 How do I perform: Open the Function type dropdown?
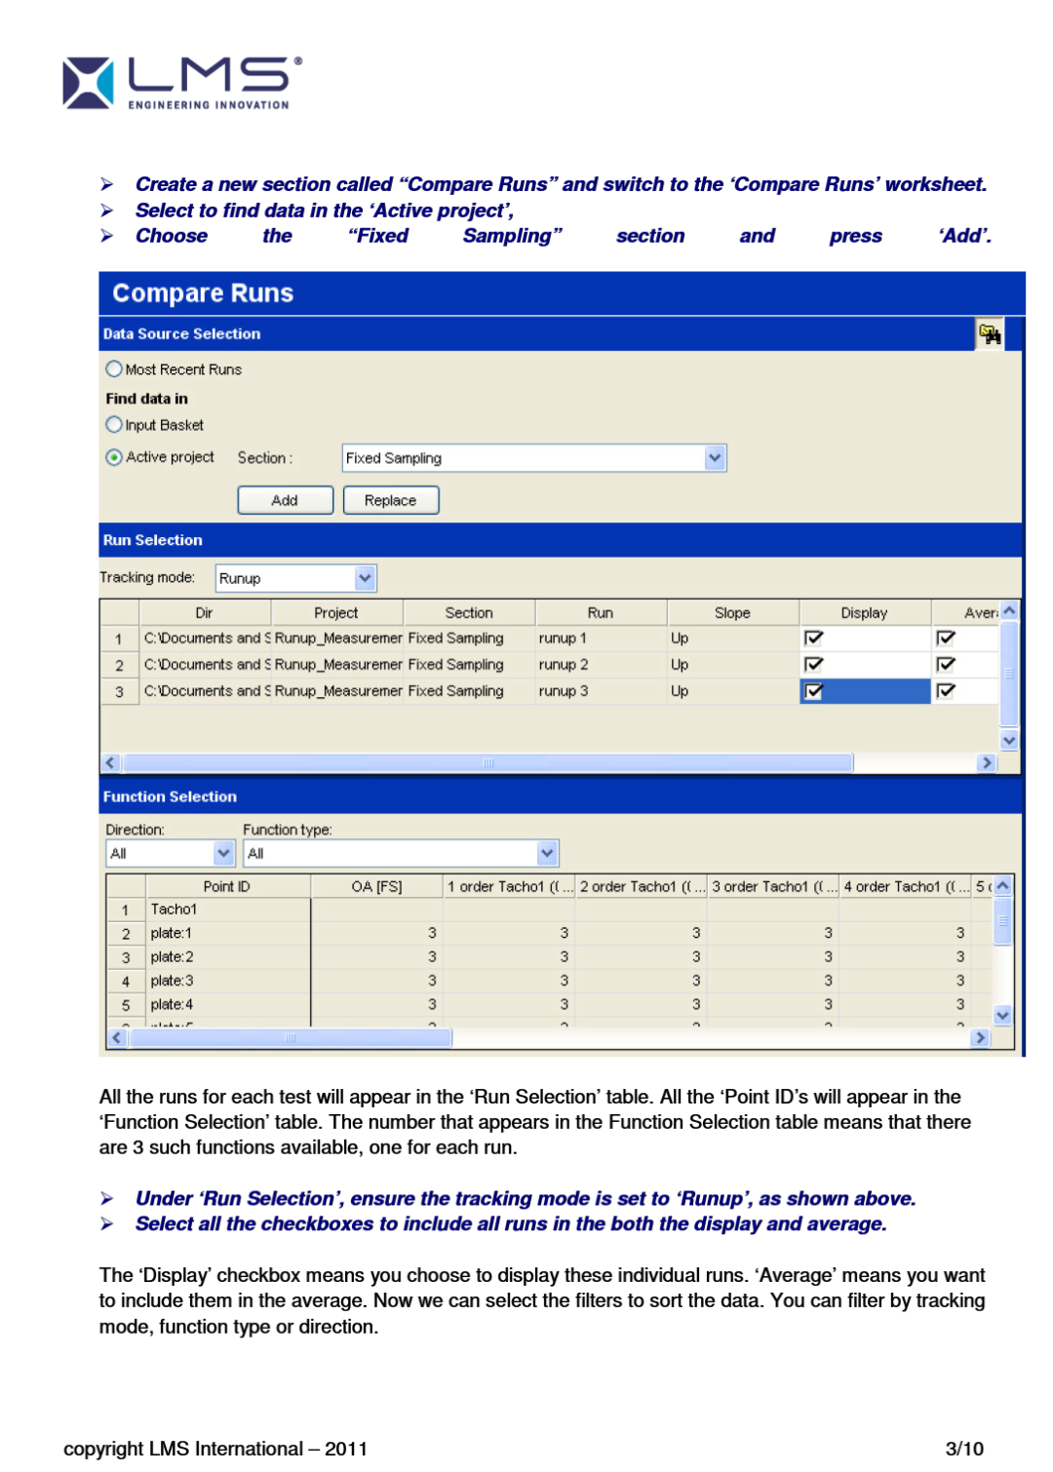pyautogui.click(x=401, y=854)
